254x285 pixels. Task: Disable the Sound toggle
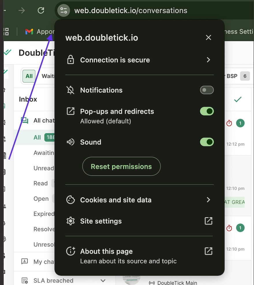coord(207,142)
